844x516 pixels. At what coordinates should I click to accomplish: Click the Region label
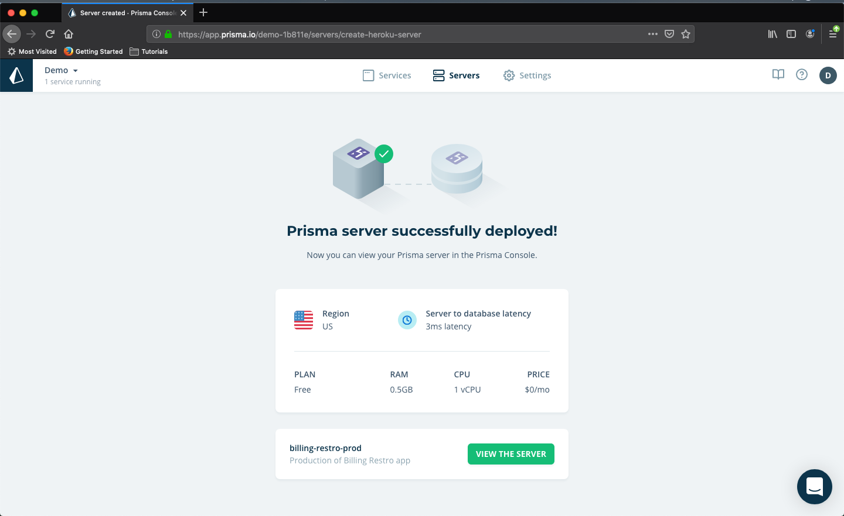[x=336, y=314]
